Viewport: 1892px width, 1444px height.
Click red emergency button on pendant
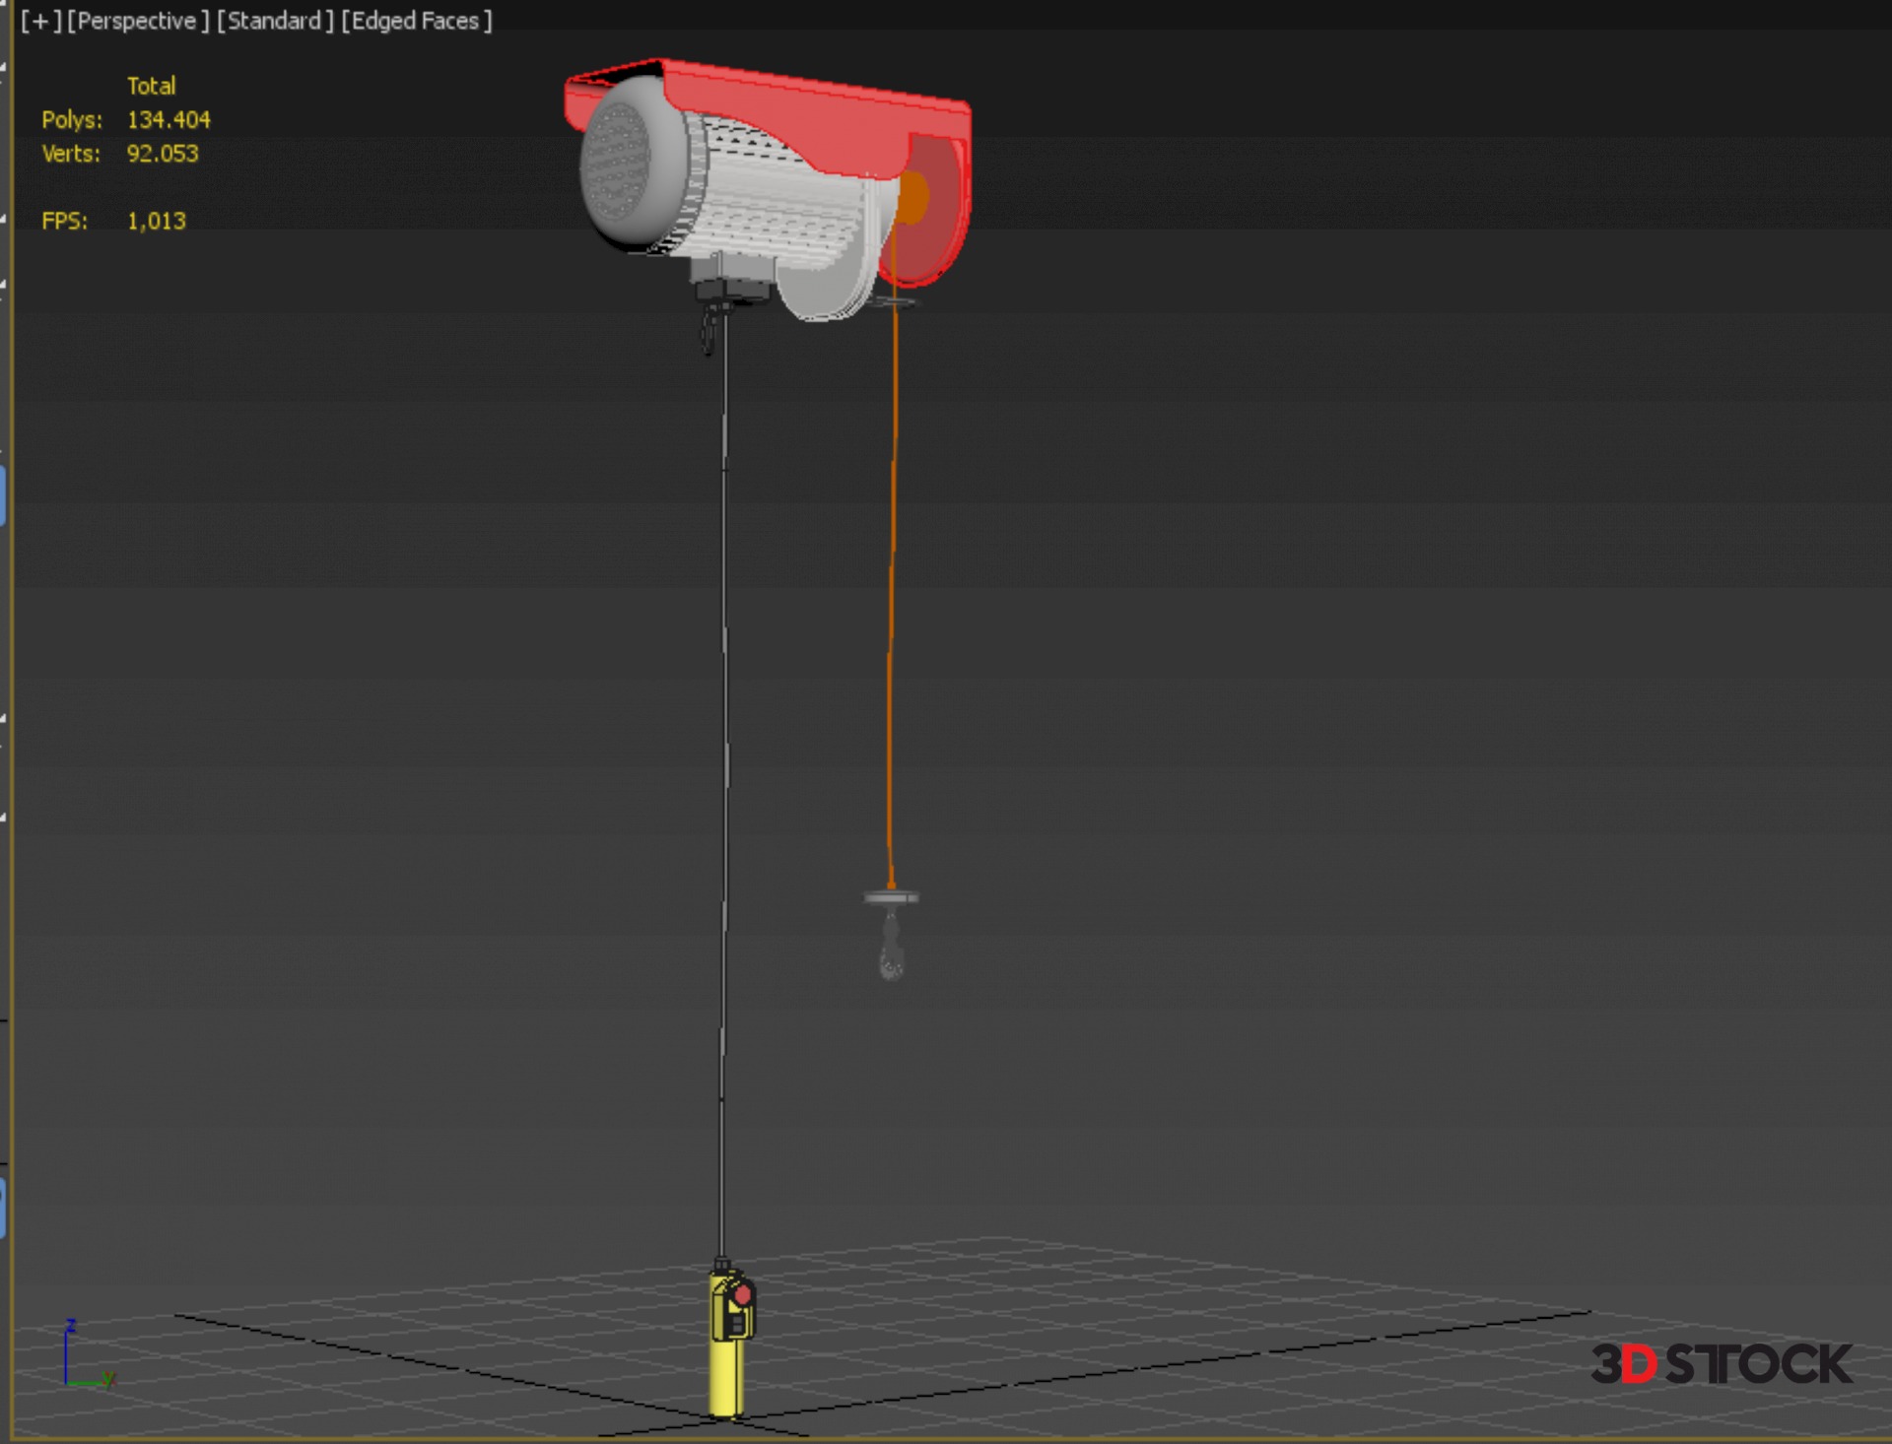(743, 1294)
